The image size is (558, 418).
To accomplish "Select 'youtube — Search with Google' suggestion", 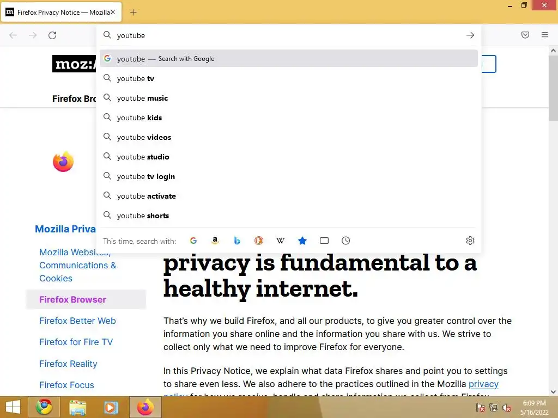I will pos(289,59).
